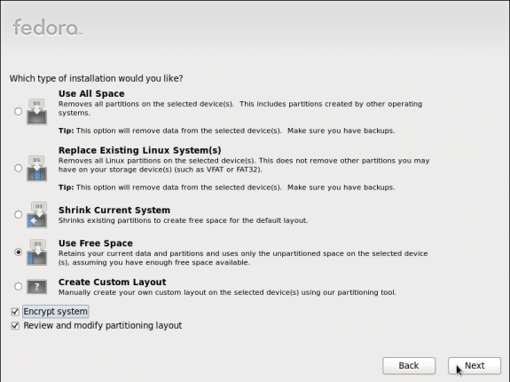Click the "Use Free Space" heading

click(96, 243)
